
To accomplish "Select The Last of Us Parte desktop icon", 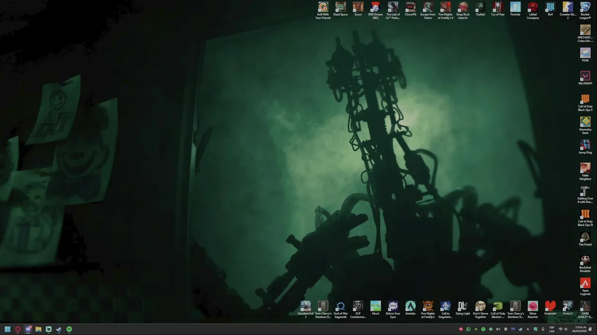I will [x=393, y=10].
